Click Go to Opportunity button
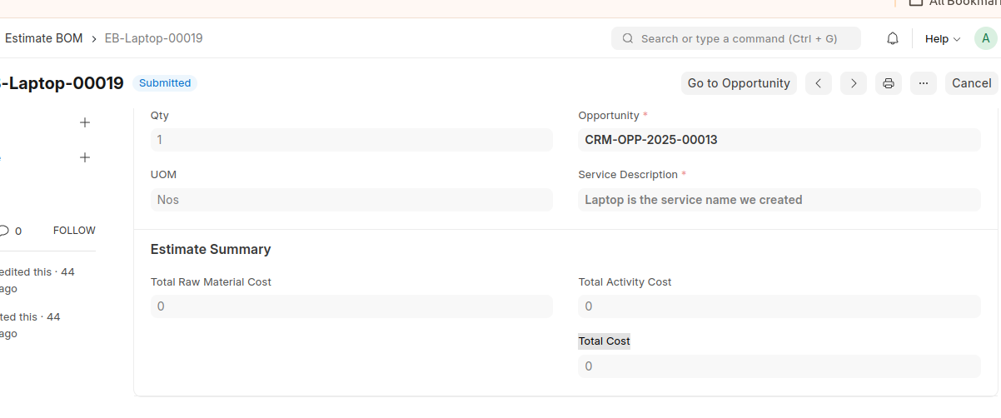 pos(739,83)
